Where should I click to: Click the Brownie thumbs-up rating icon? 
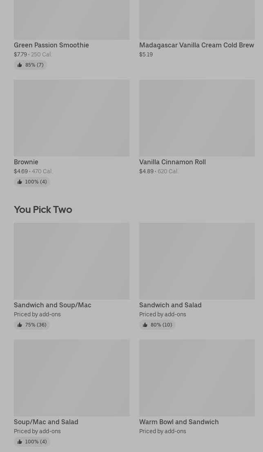[20, 182]
